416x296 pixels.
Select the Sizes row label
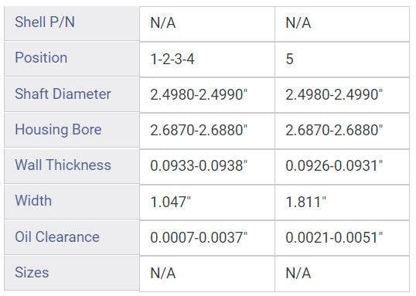pos(72,273)
